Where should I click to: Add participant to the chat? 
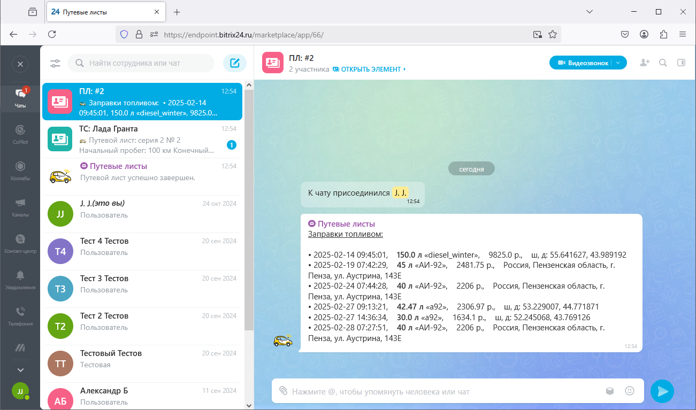(x=645, y=63)
